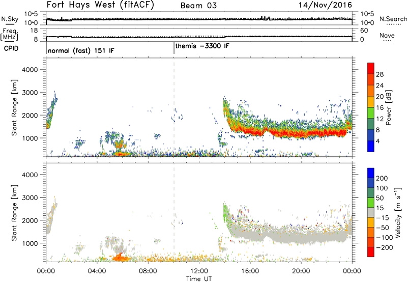
Task: Click the '18' tick on frequency axis
Action: pyautogui.click(x=34, y=31)
